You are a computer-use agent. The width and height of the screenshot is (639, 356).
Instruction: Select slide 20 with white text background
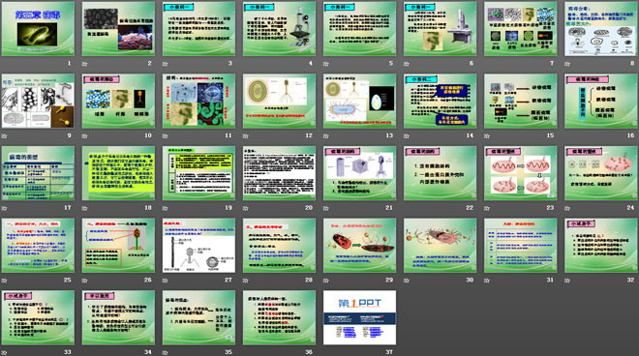[x=279, y=173]
